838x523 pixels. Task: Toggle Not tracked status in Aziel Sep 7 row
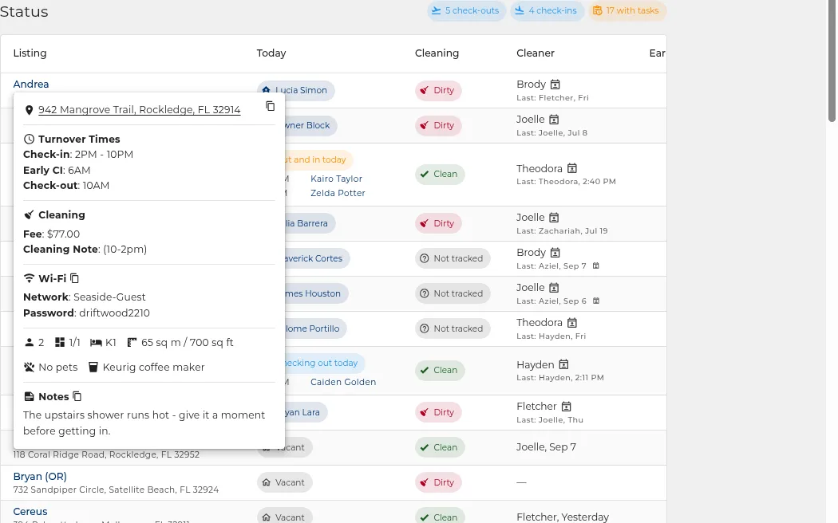pos(453,258)
